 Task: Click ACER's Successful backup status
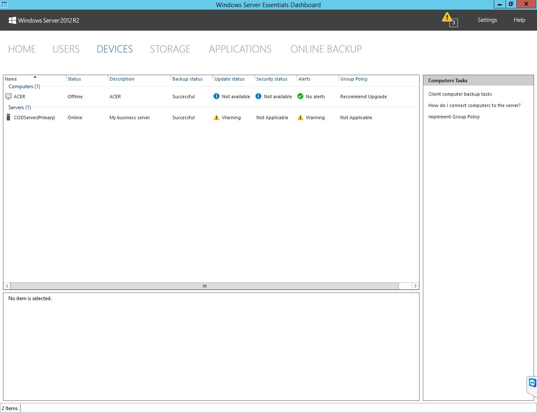pos(183,97)
